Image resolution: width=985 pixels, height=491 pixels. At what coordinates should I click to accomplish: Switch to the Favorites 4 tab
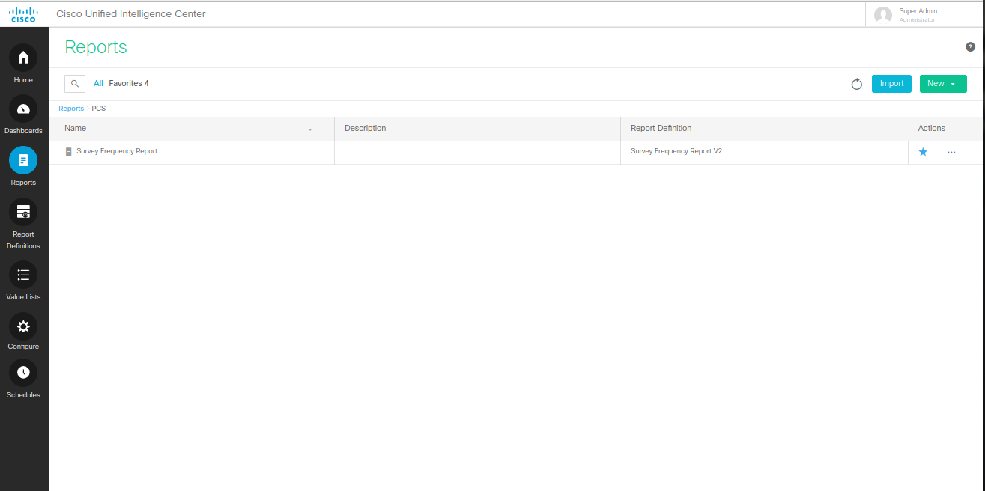click(129, 84)
